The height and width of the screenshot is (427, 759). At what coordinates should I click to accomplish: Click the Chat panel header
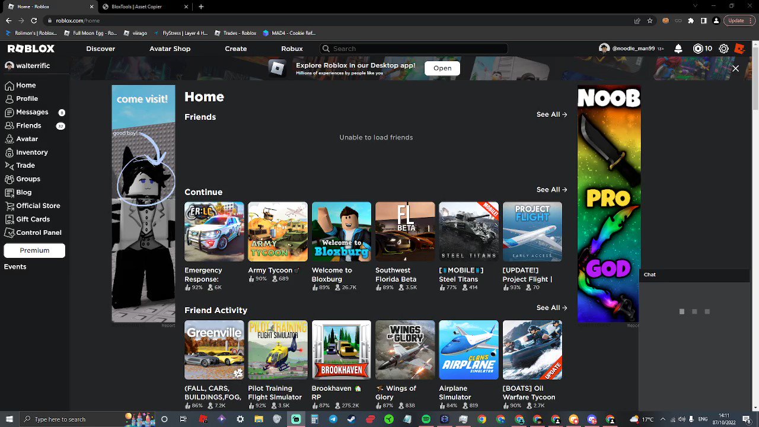coord(694,275)
